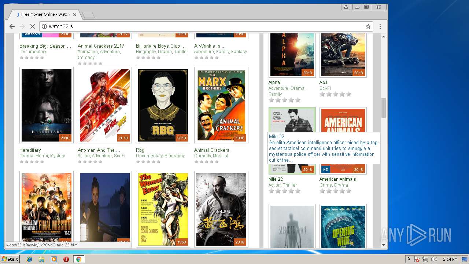
Task: Open The Woman Eater poster
Action: coord(163,209)
